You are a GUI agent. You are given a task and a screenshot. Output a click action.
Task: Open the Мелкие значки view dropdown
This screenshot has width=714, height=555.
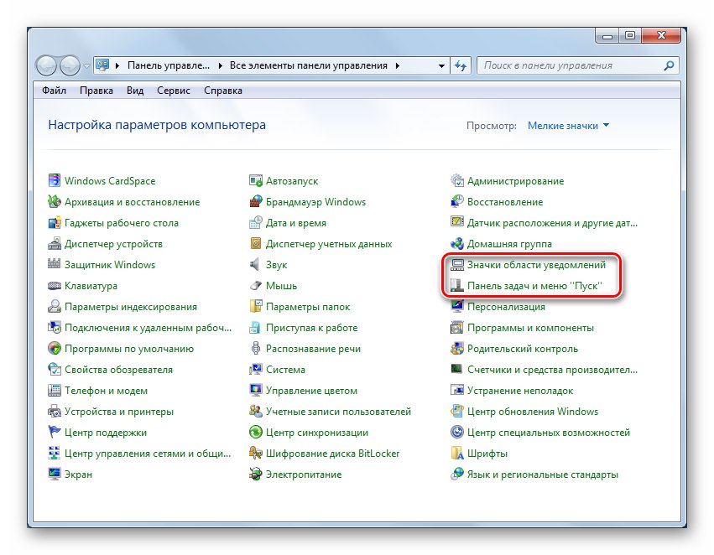click(568, 126)
